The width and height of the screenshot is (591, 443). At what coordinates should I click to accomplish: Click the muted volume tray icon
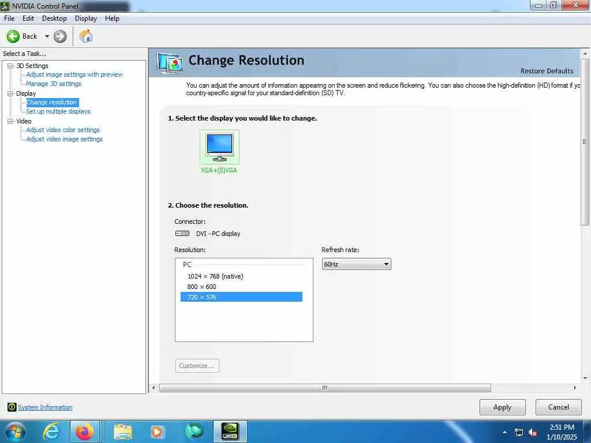pyautogui.click(x=533, y=433)
